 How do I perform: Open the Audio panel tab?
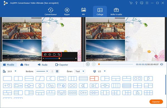pos(43,65)
